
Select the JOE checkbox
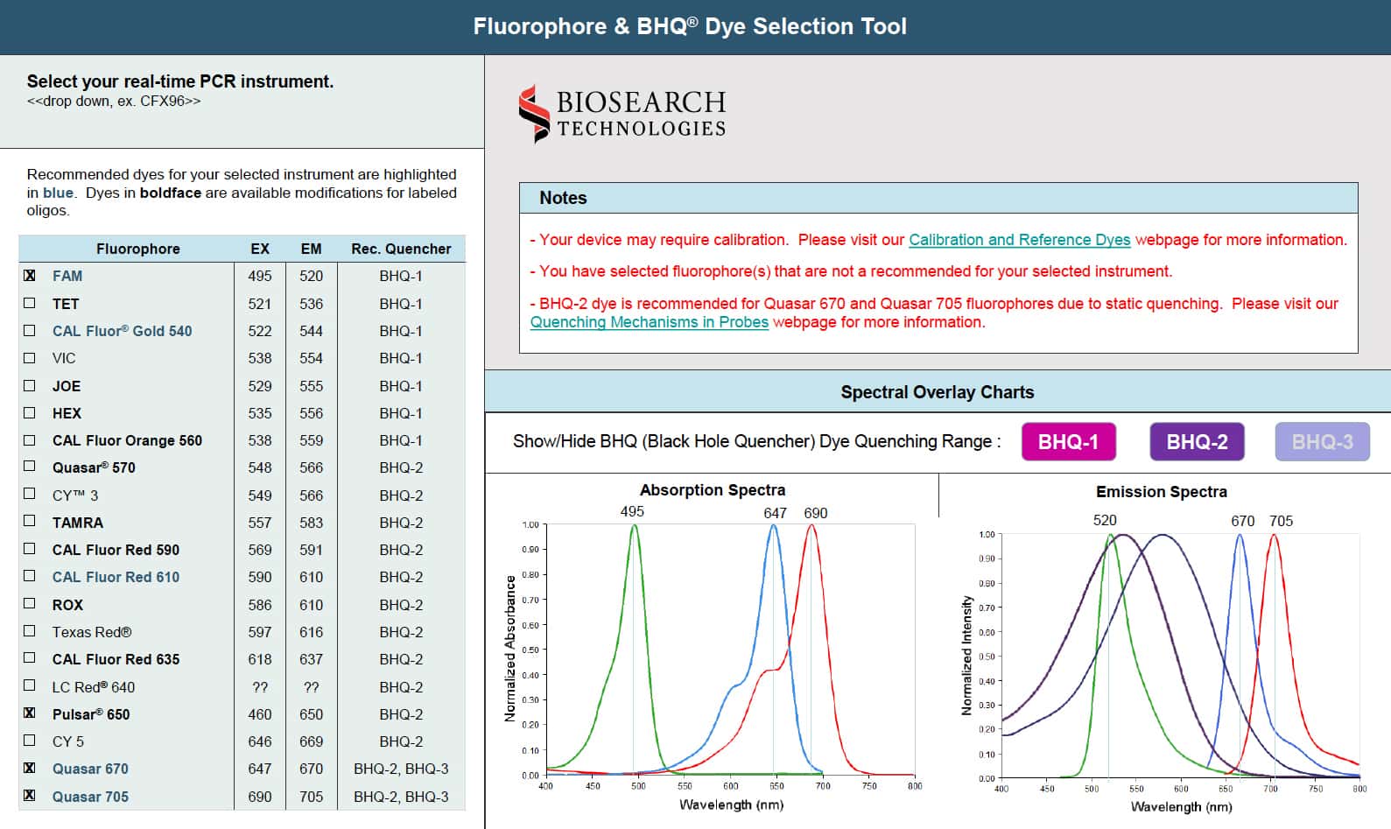point(30,385)
